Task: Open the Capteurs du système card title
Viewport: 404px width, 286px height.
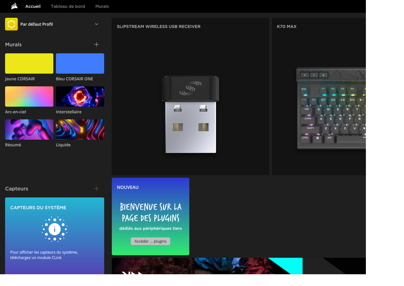Action: [x=38, y=208]
